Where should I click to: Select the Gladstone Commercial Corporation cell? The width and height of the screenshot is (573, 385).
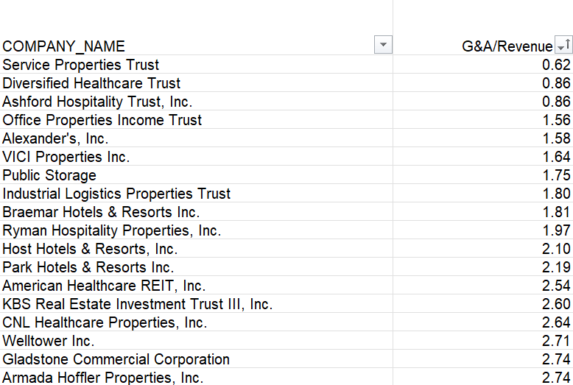(116, 359)
